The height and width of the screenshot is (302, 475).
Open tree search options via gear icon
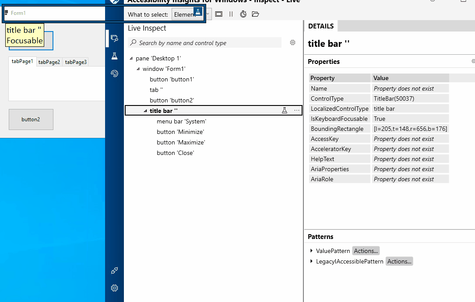click(x=292, y=42)
